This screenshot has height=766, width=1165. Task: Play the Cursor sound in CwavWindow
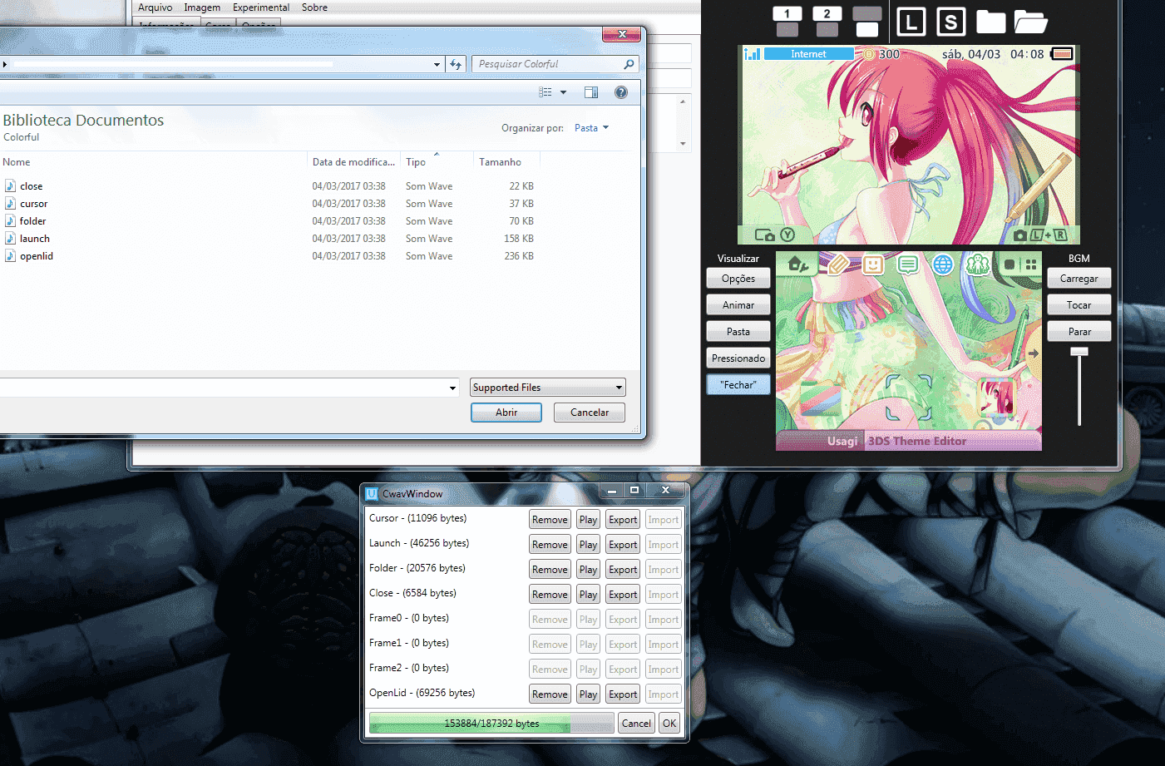[x=589, y=520]
